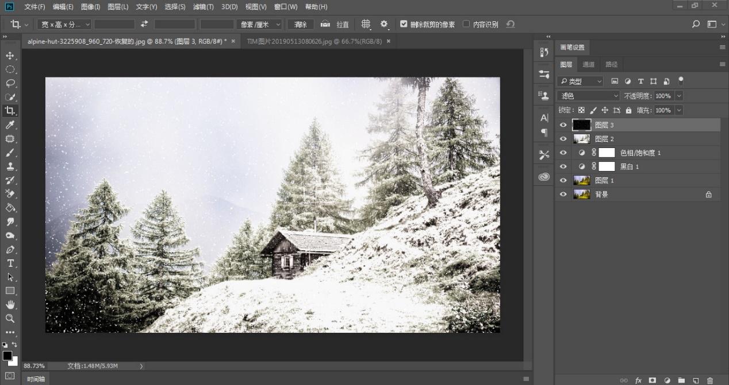Enable the 内容识别 checkbox
The image size is (729, 385).
point(466,24)
